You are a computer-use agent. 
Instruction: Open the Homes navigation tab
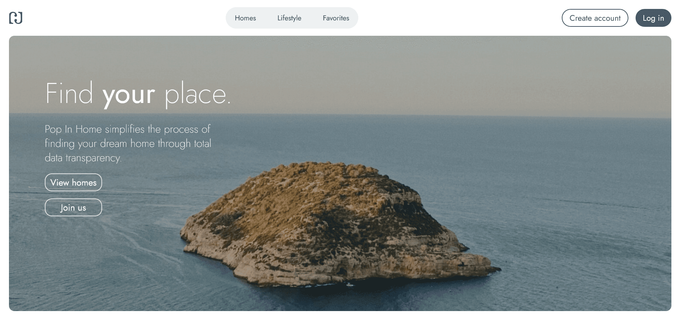[x=245, y=18]
